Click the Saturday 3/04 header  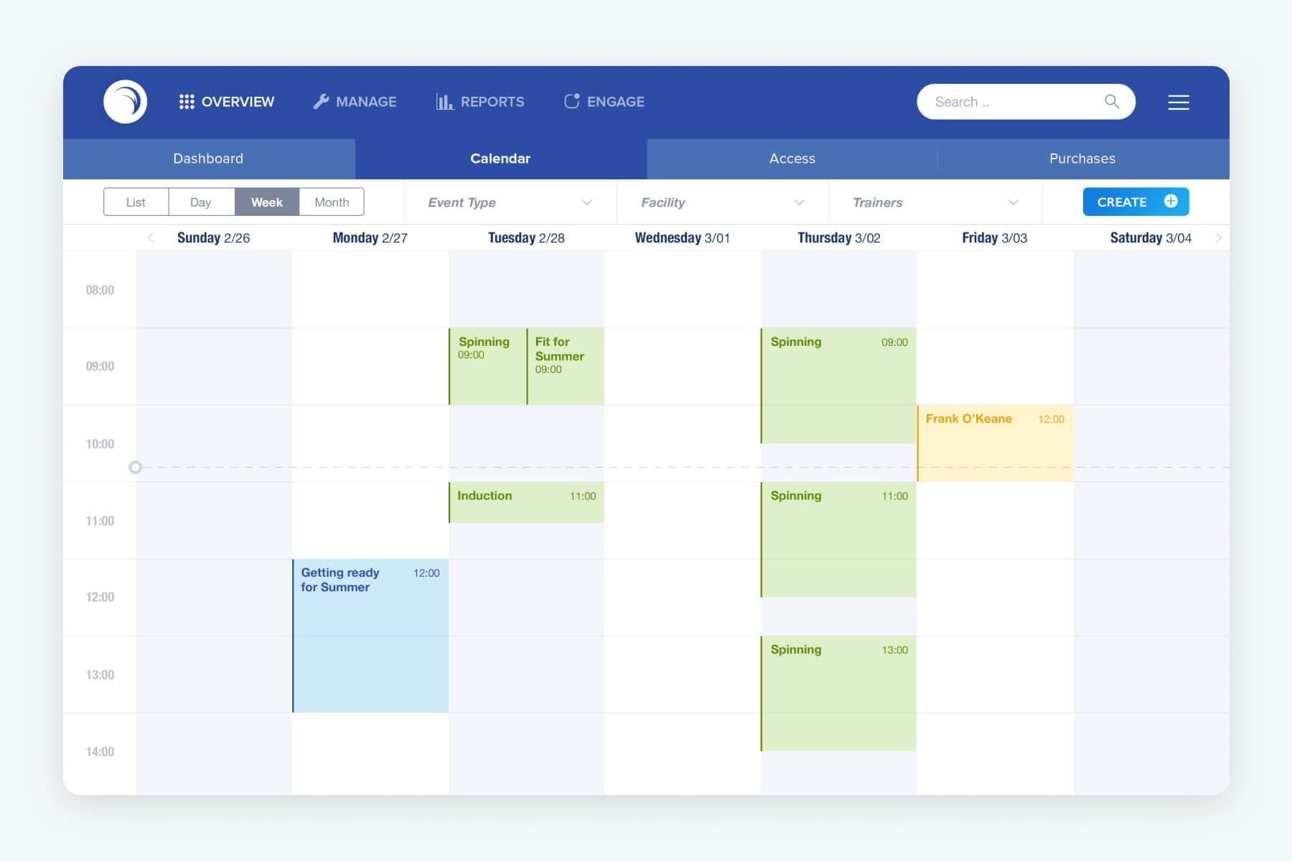coord(1151,237)
